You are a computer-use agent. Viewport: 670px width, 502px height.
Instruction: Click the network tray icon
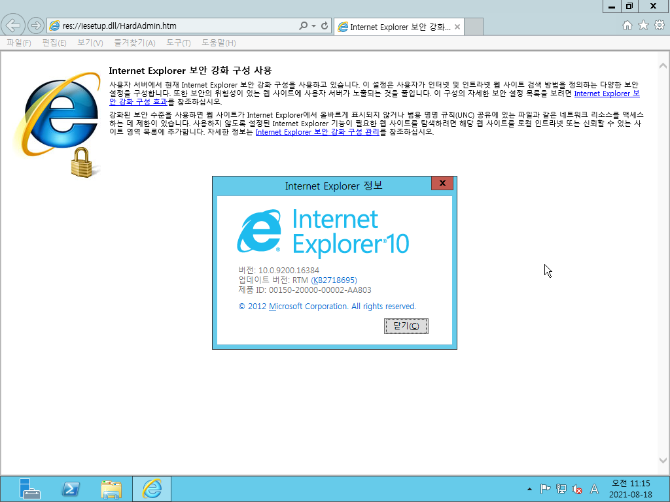[561, 489]
